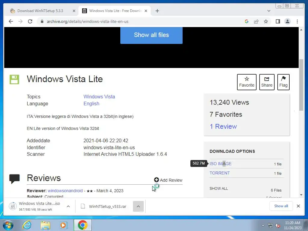Click the 7 Favorites text
The height and width of the screenshot is (231, 308).
click(x=226, y=114)
